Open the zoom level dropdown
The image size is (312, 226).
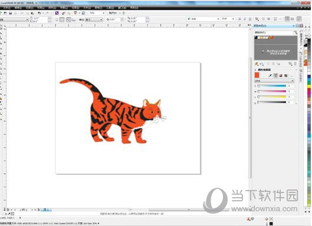tap(103, 13)
